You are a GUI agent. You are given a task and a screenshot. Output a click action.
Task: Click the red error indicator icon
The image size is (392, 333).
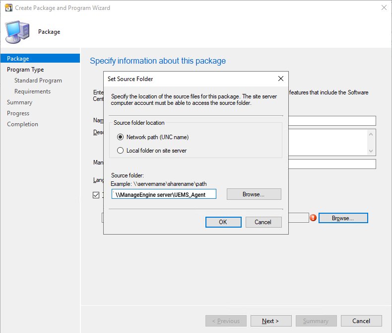pos(313,218)
